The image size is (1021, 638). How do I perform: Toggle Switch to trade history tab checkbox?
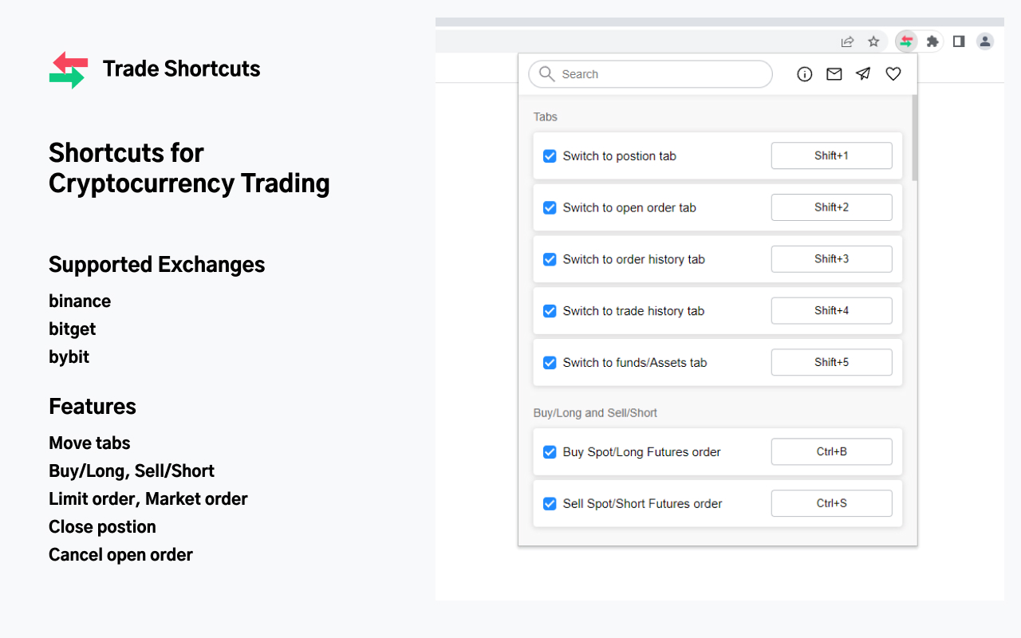550,311
